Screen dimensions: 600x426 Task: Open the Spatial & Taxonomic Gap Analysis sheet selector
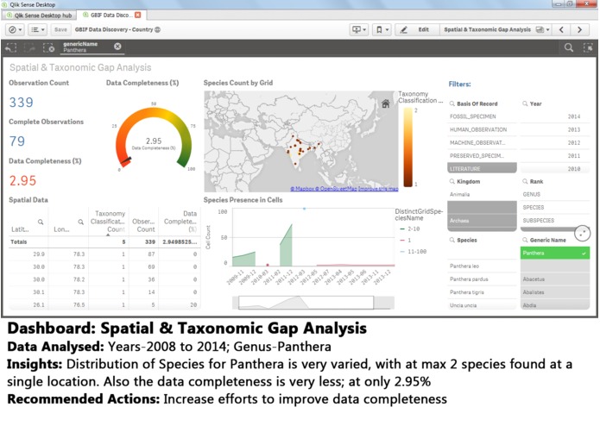pos(496,30)
